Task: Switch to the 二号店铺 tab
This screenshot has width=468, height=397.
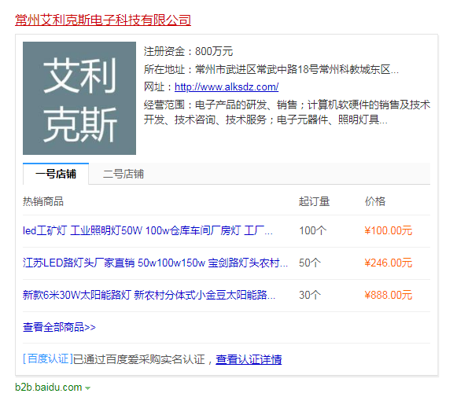Action: click(123, 174)
